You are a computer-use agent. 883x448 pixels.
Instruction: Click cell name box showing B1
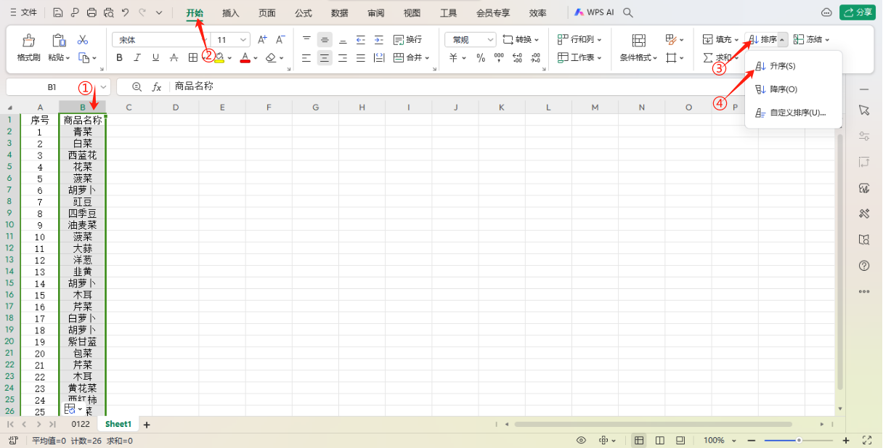(x=52, y=87)
